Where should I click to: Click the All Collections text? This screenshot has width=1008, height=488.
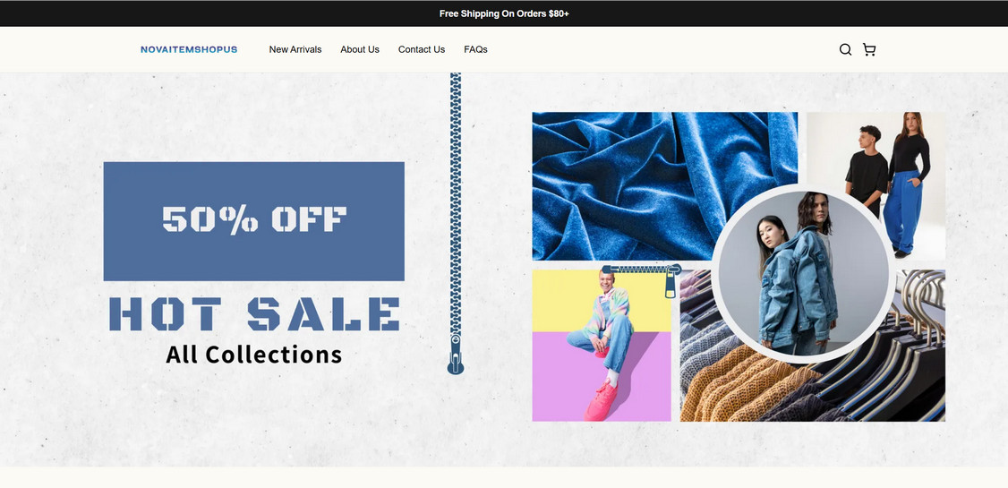click(254, 355)
